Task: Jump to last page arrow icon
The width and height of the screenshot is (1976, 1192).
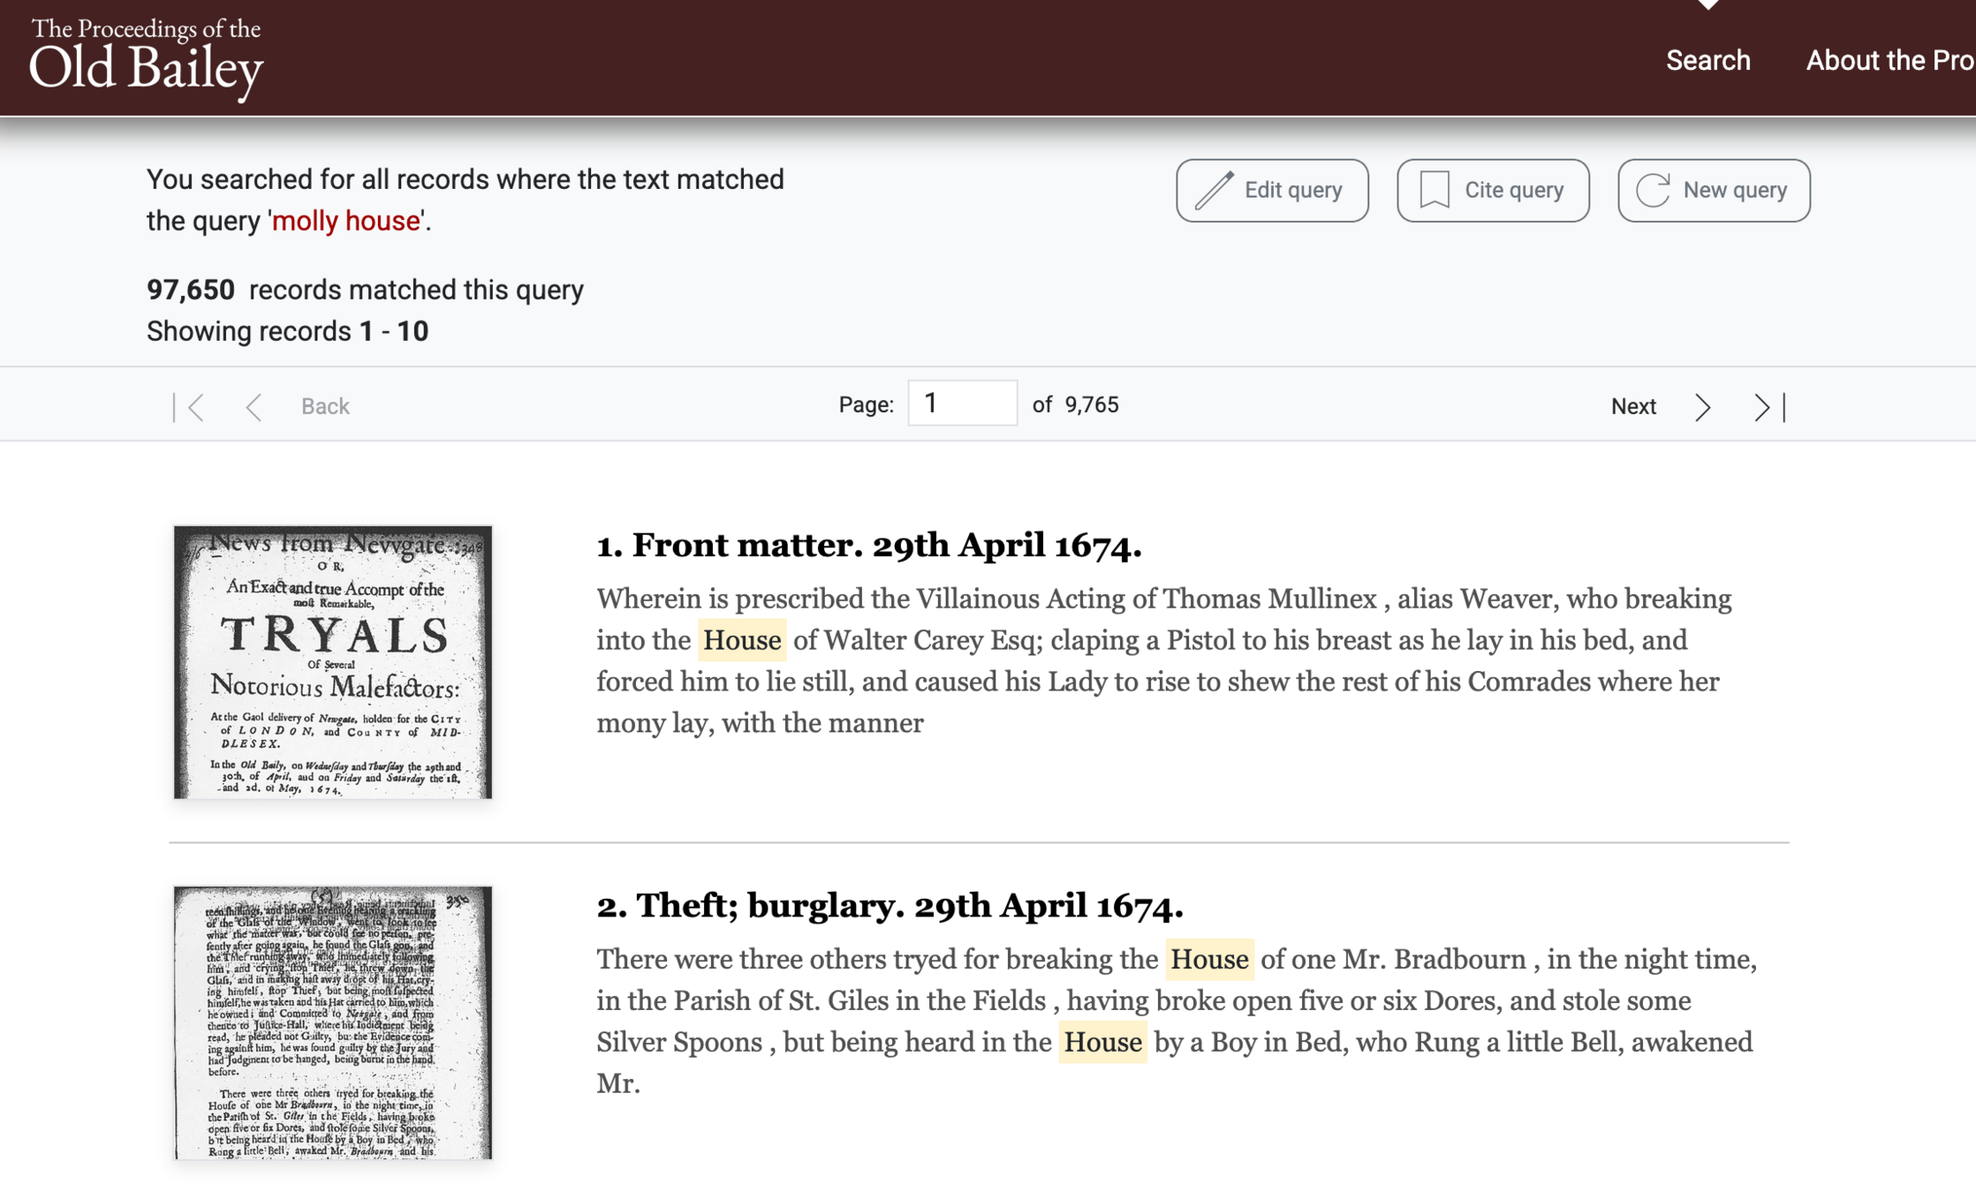Action: tap(1768, 407)
